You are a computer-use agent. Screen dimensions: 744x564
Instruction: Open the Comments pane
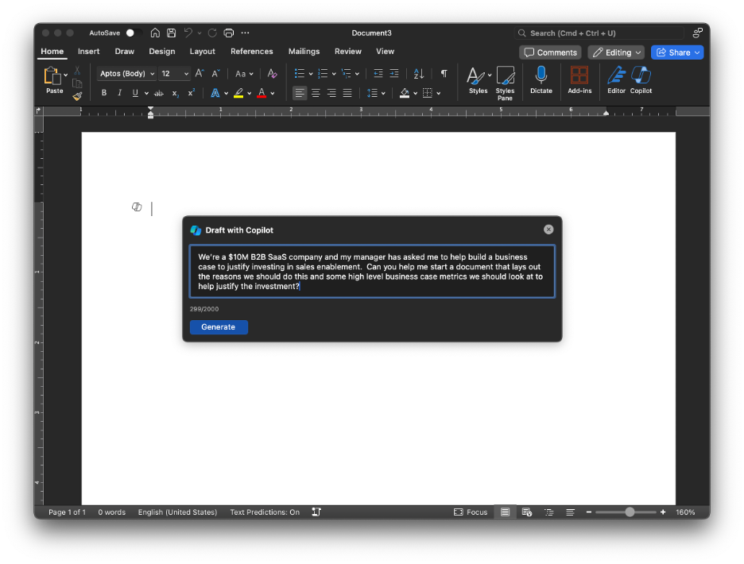550,52
